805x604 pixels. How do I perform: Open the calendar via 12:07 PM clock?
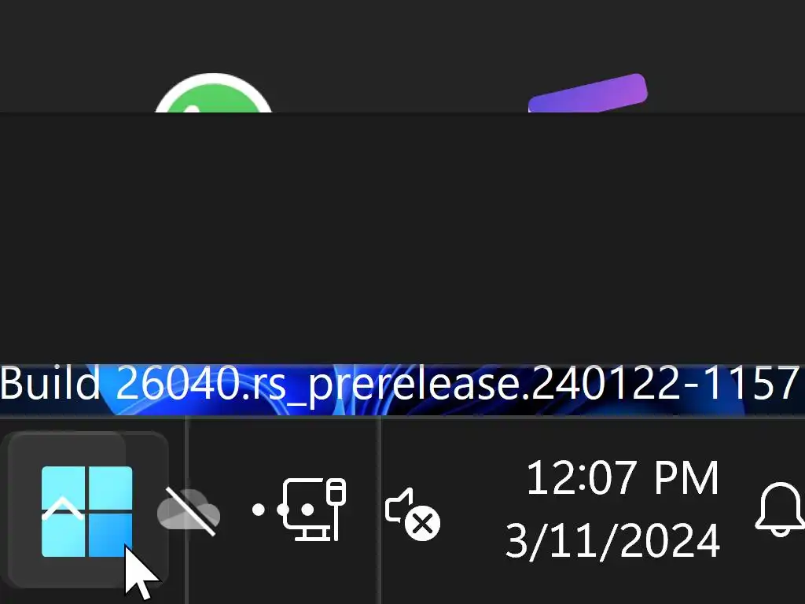623,478
